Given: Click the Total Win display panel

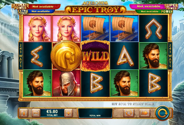Looking at the screenshot, I should (95, 113).
